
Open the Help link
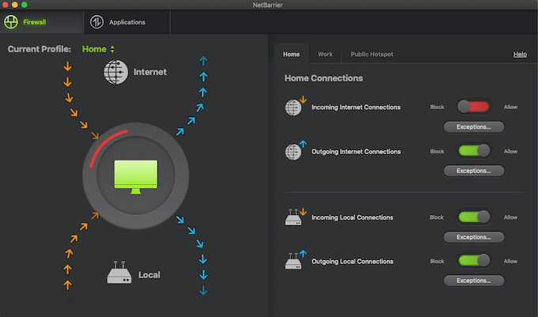(x=520, y=54)
